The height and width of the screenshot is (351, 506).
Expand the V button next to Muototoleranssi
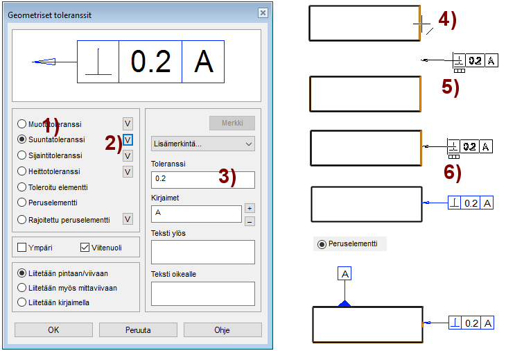pyautogui.click(x=128, y=123)
